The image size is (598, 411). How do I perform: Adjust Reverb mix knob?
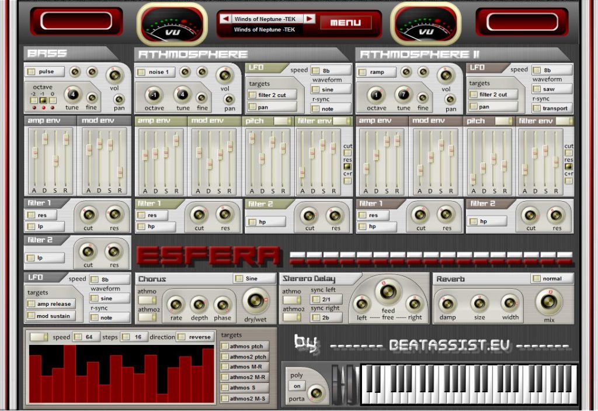[x=549, y=302]
